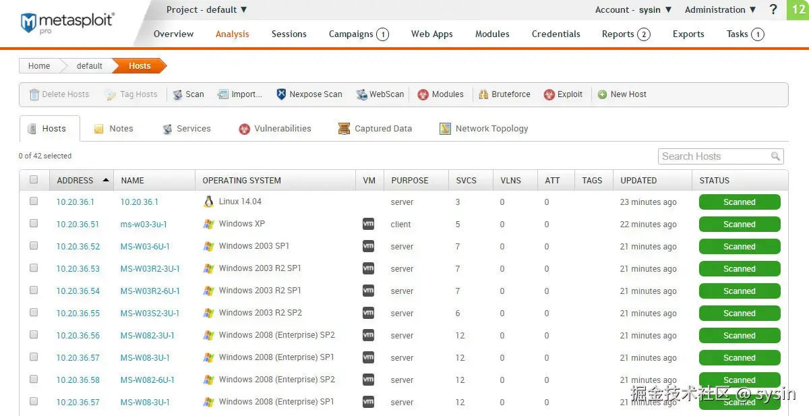Click the VM icon in ms-w03-3u-1 row
The image size is (809, 416).
point(368,224)
